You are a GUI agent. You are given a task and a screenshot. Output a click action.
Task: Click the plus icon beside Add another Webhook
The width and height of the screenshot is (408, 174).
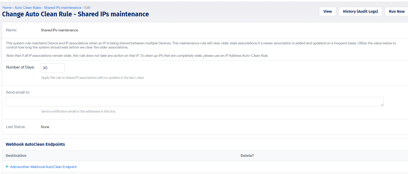(7, 166)
